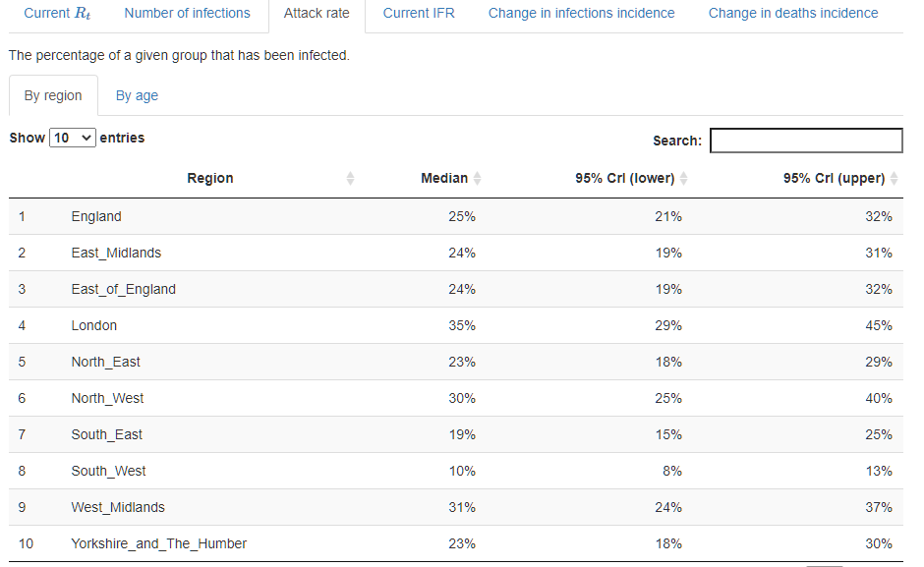The image size is (924, 567).
Task: Sort by 95% CrI (upper) arrows
Action: click(894, 179)
